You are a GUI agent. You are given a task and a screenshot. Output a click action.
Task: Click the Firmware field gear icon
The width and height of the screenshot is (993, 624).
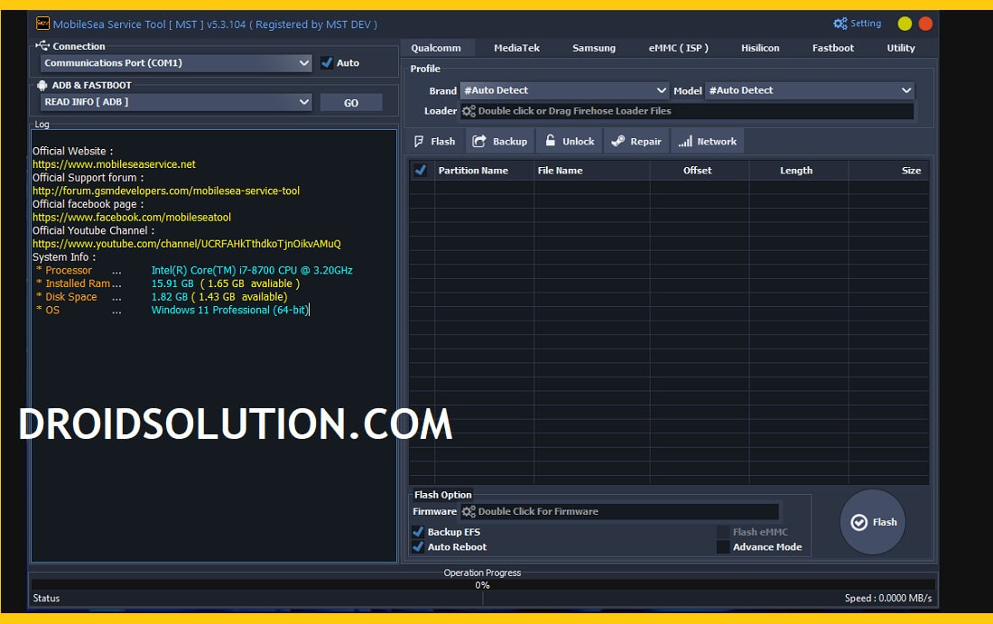(x=469, y=511)
